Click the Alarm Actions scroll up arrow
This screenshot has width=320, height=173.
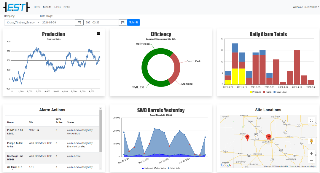(x=101, y=109)
